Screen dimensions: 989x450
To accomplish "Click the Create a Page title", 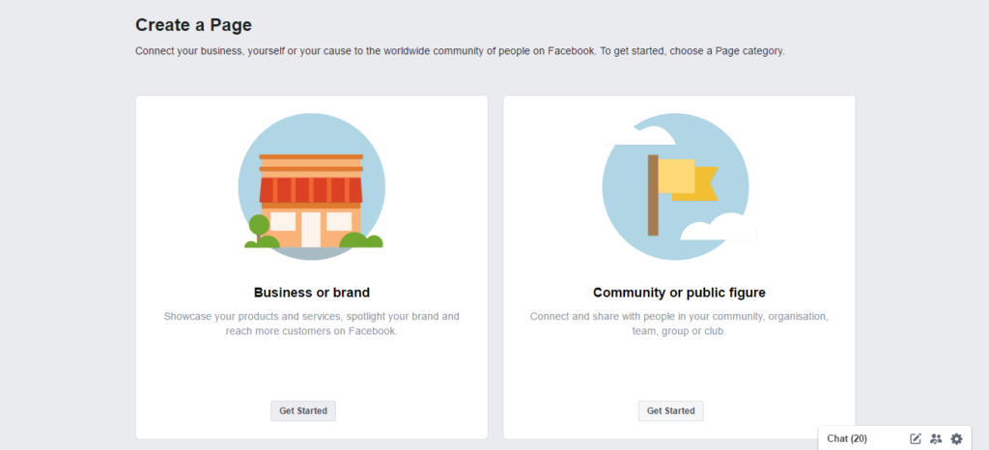I will (x=193, y=25).
